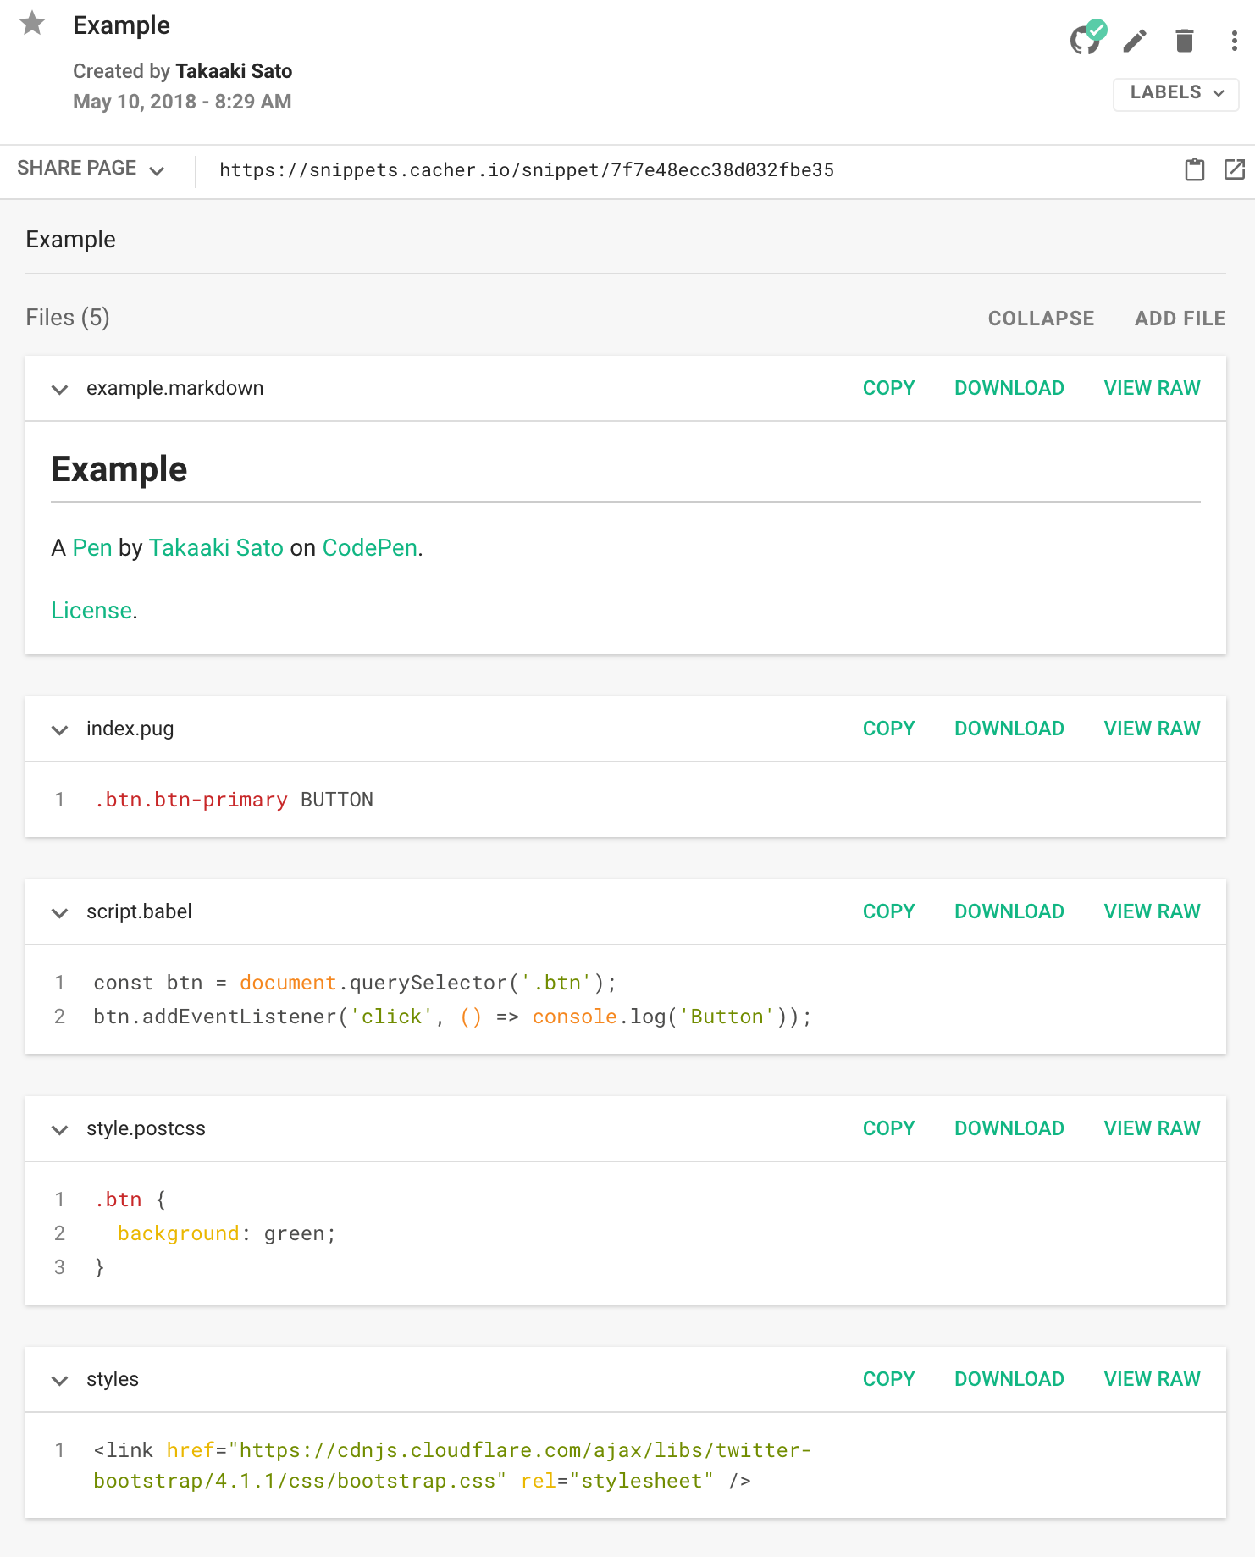
Task: View raw style.postcss file
Action: point(1152,1128)
